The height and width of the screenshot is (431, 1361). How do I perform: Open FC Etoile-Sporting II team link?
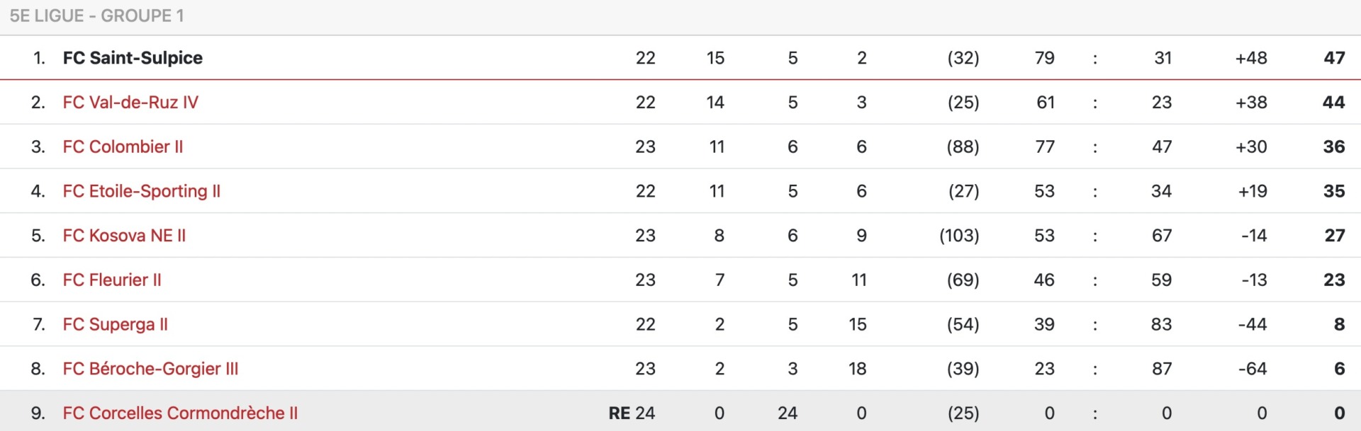[x=142, y=191]
